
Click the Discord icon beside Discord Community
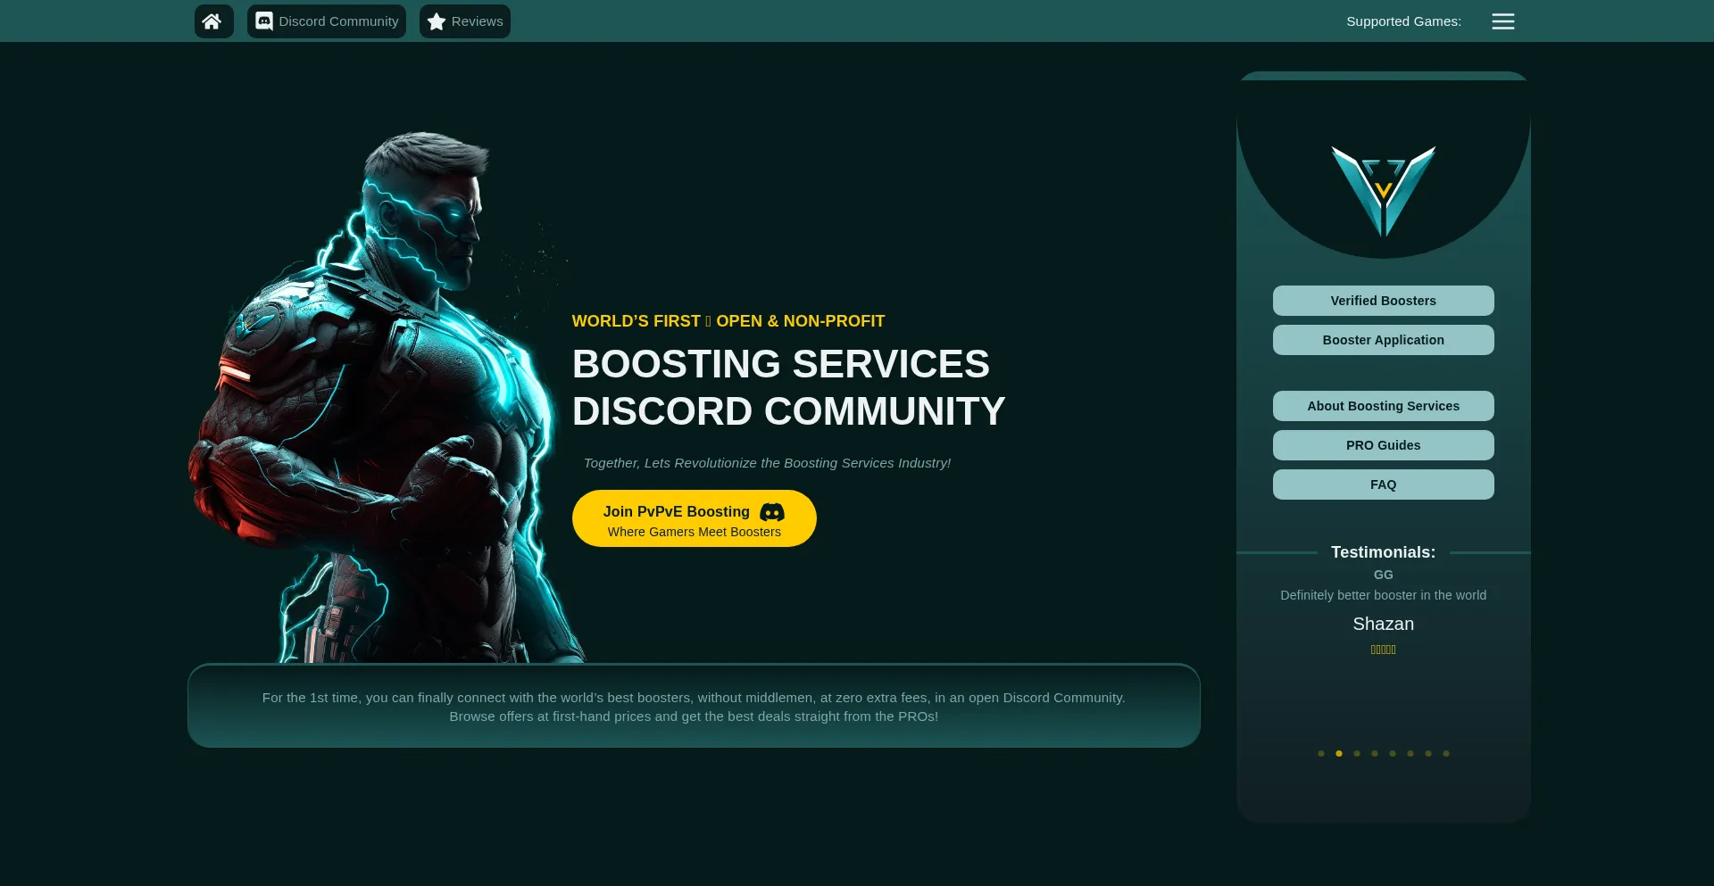[264, 21]
